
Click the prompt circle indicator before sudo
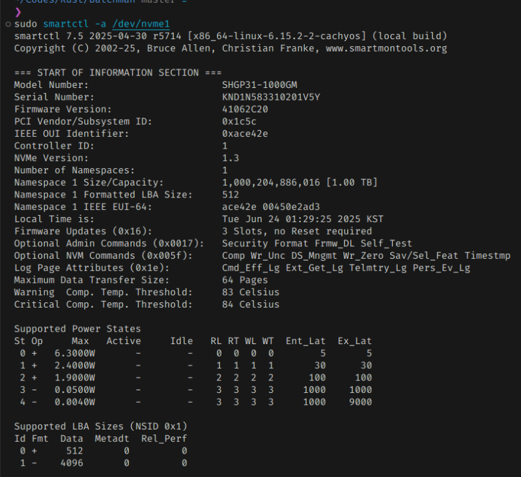click(x=7, y=24)
